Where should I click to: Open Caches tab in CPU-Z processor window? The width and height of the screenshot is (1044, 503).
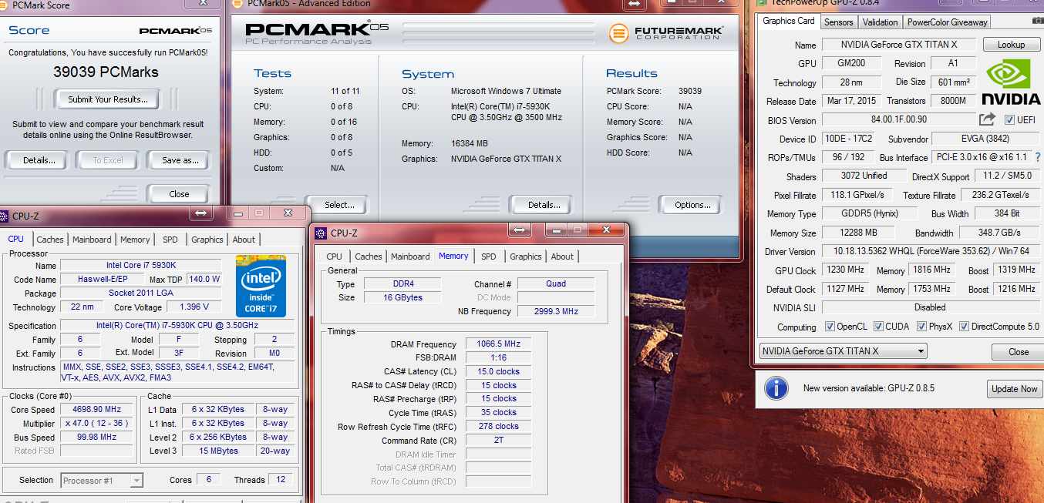(x=50, y=240)
